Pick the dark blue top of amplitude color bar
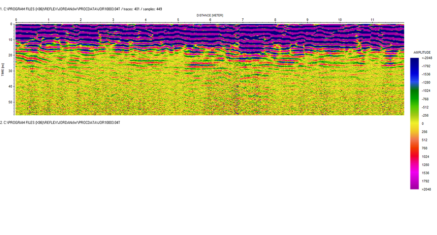 click(x=414, y=60)
